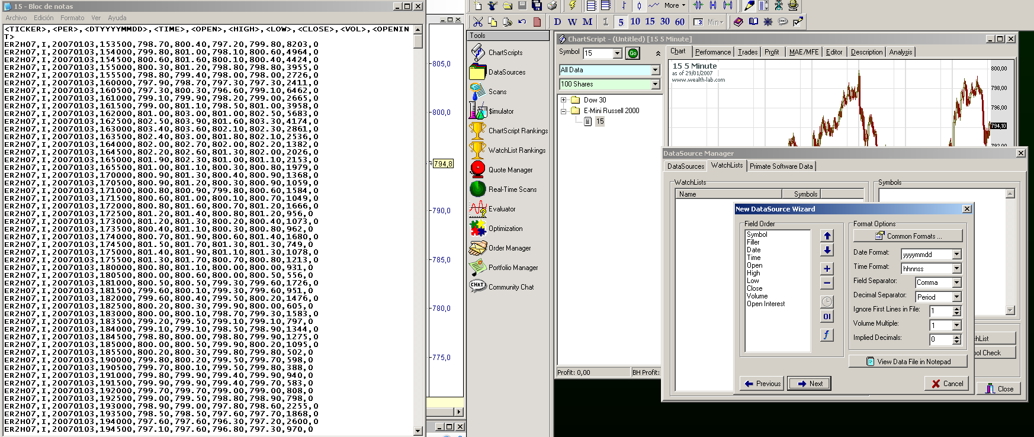Move selected field down with arrow button
The width and height of the screenshot is (1034, 437).
[x=827, y=250]
